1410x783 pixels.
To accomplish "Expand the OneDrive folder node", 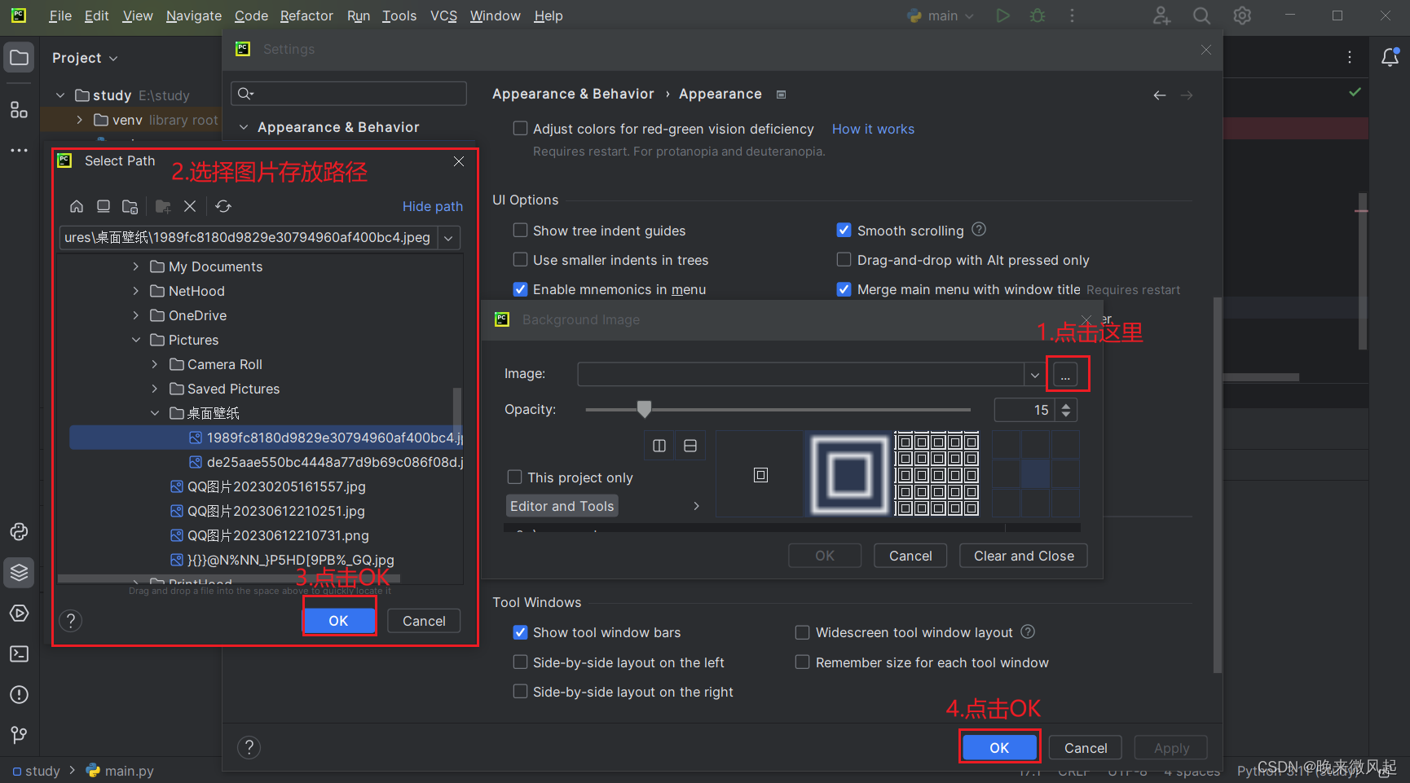I will click(136, 315).
